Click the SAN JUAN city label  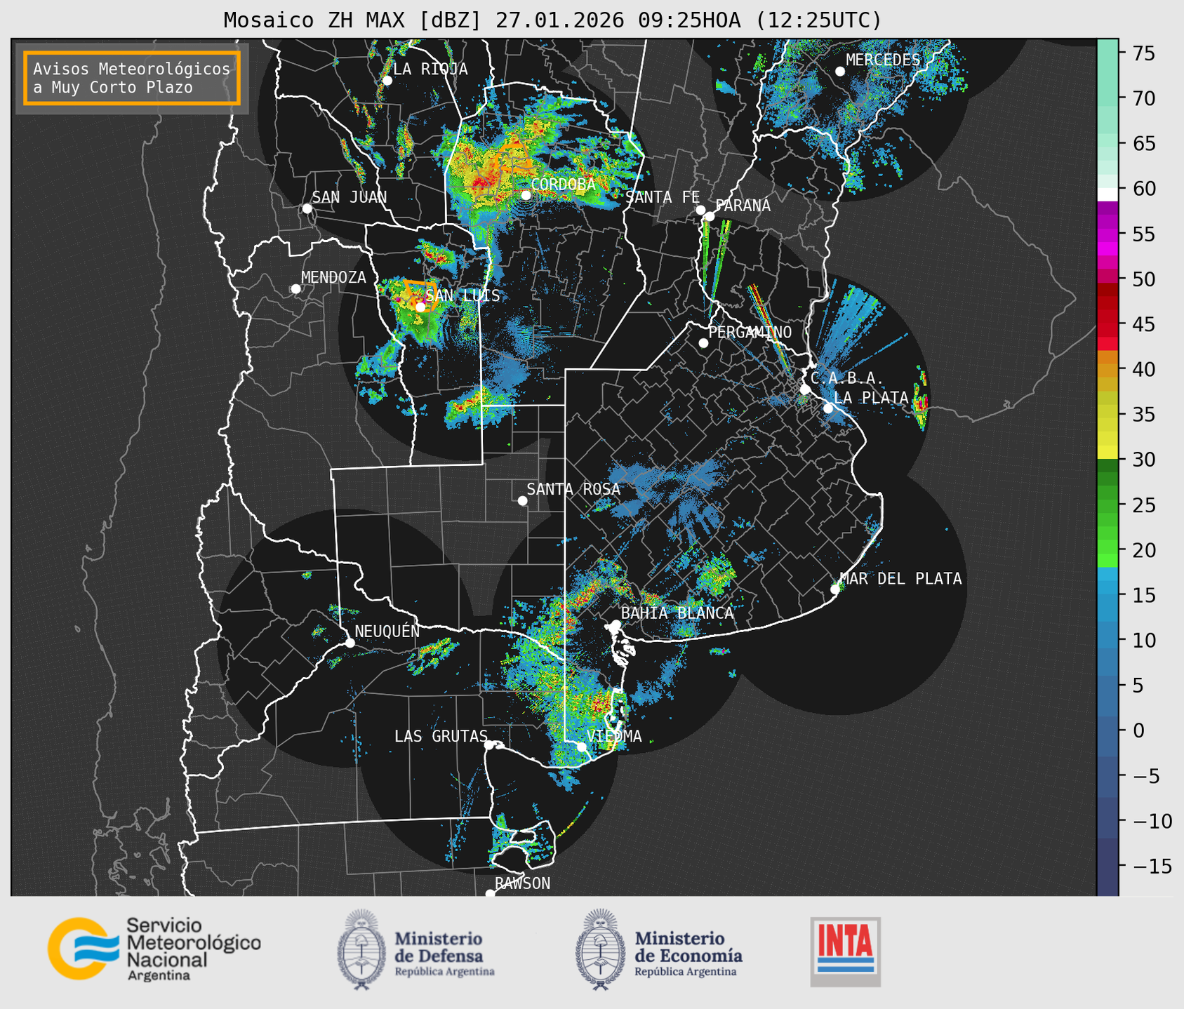pyautogui.click(x=349, y=197)
